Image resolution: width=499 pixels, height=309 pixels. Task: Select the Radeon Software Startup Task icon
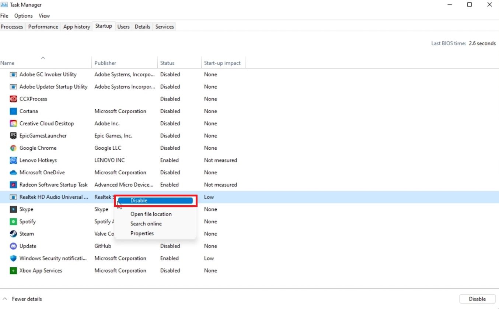pos(13,185)
